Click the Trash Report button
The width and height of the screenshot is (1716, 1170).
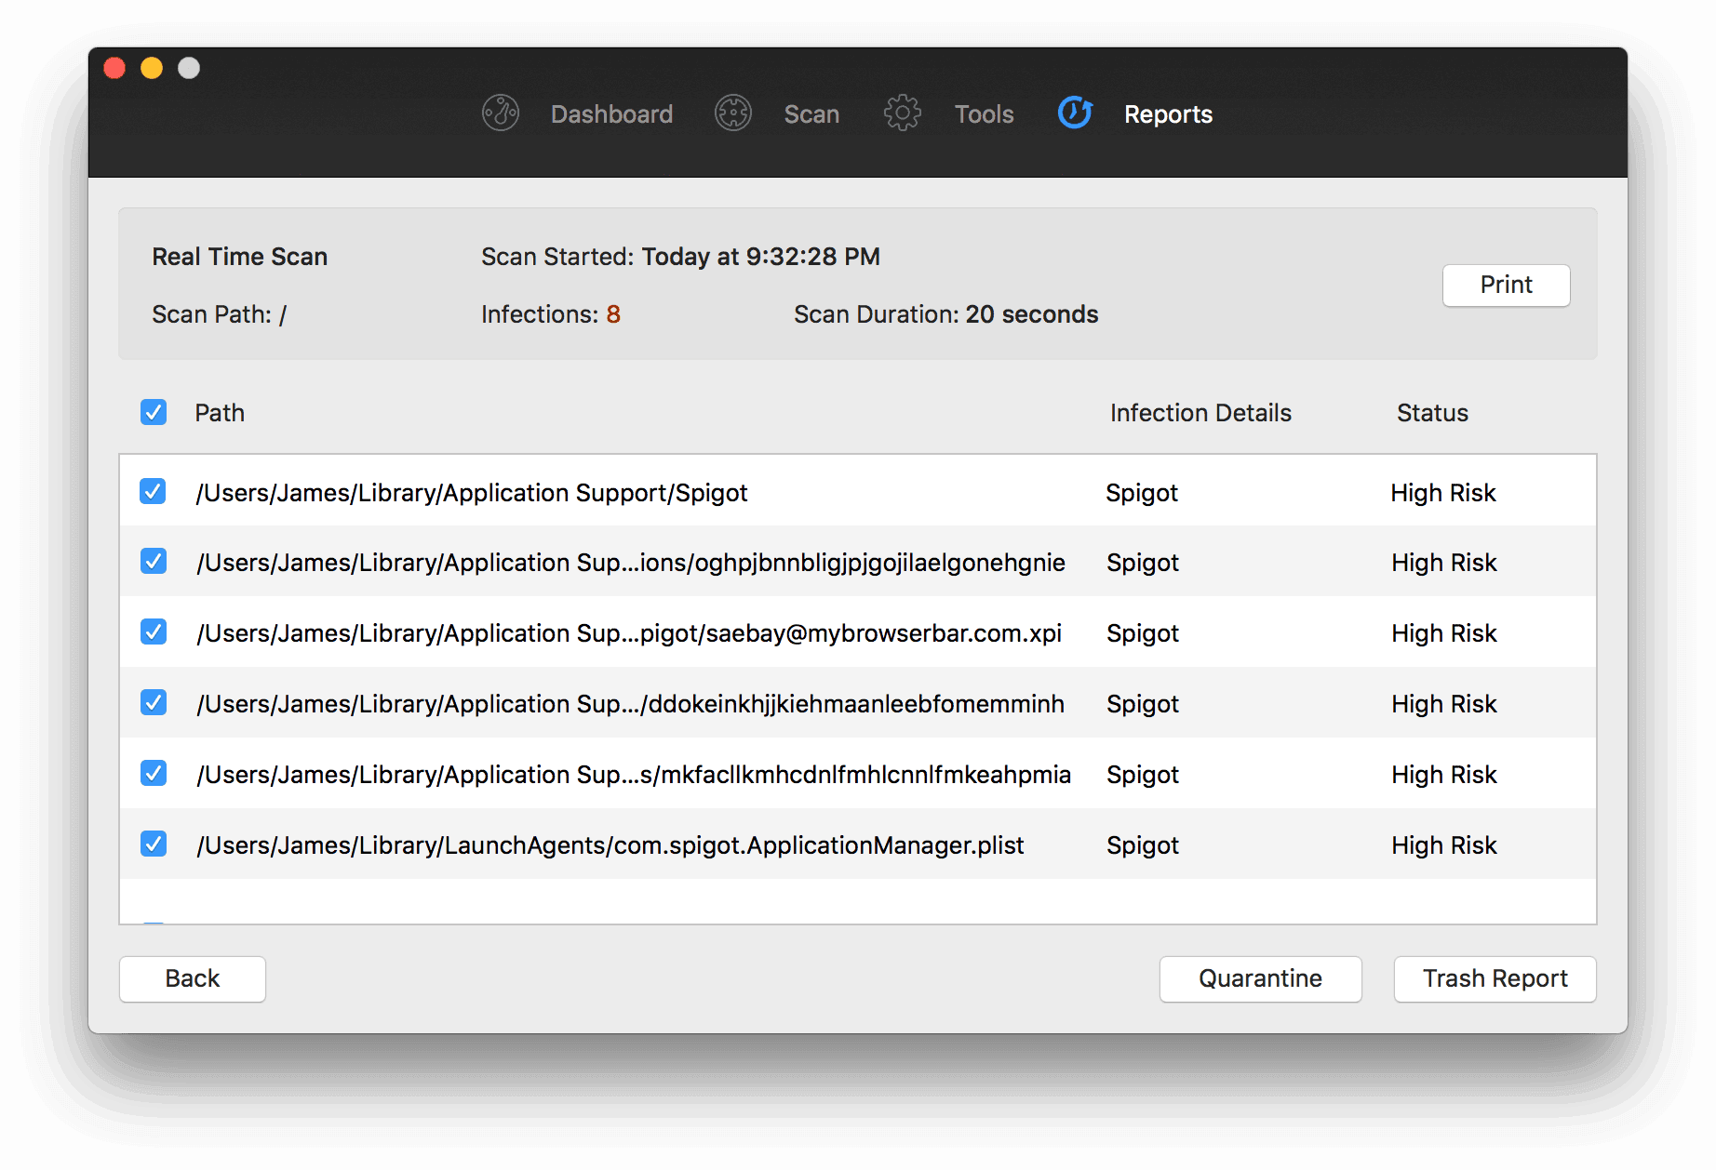[x=1494, y=978]
